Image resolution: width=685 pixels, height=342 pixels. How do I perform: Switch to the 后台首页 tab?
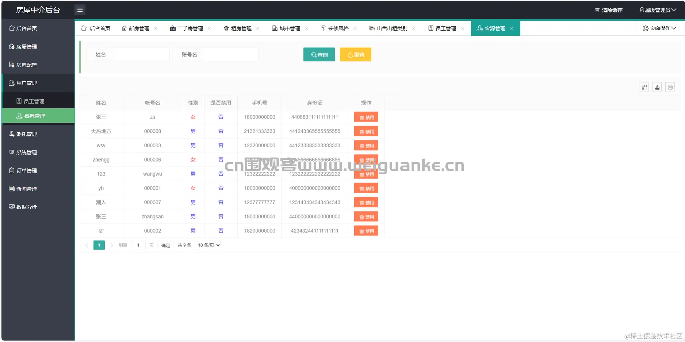click(x=96, y=28)
